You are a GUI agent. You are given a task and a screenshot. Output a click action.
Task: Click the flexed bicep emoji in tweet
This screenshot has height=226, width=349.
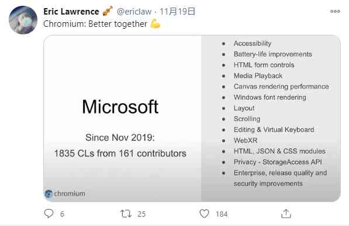pyautogui.click(x=155, y=23)
